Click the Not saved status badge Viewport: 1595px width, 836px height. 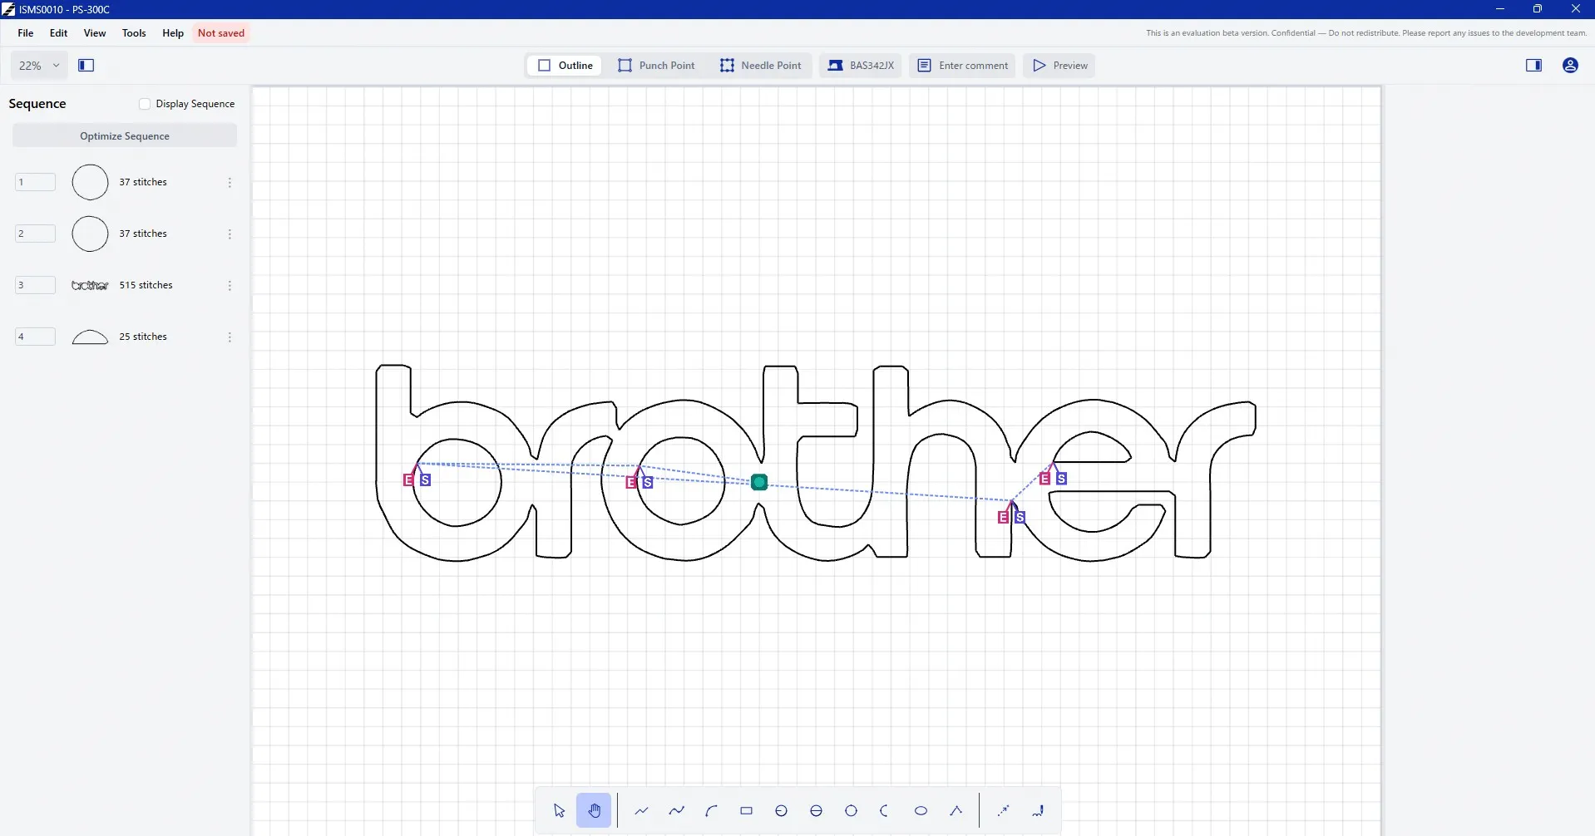click(221, 33)
